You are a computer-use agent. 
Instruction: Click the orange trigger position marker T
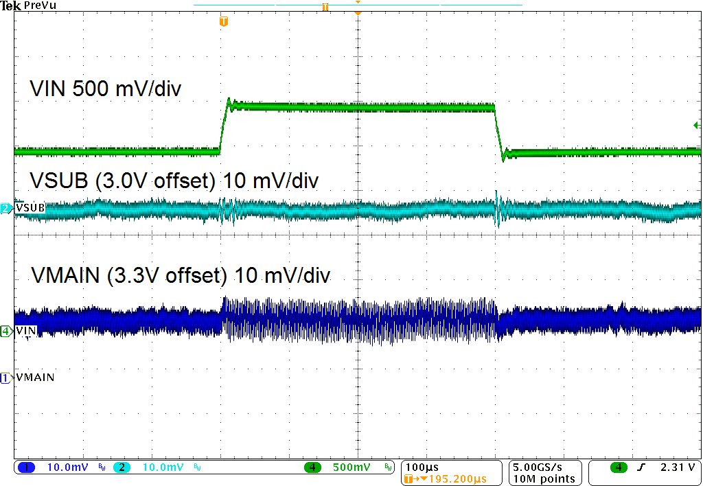click(222, 21)
